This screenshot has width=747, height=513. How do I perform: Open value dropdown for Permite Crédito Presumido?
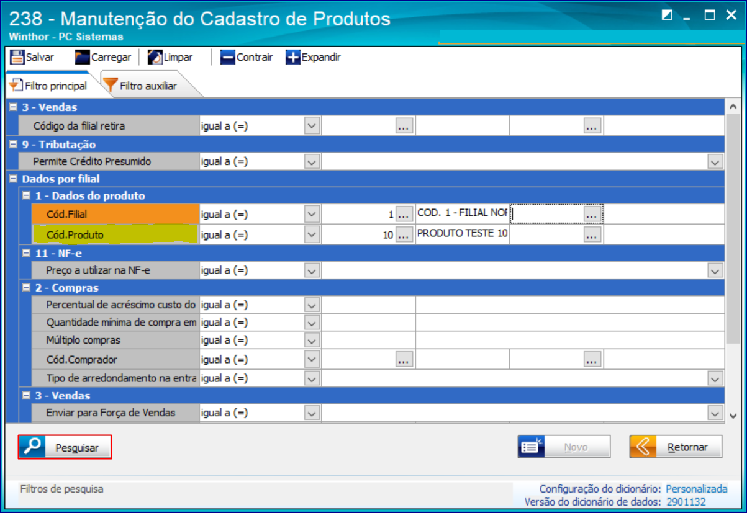pyautogui.click(x=715, y=162)
